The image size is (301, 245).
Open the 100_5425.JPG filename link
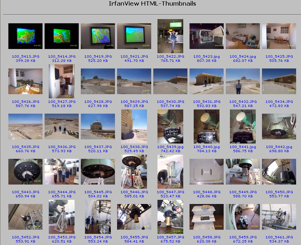tap(279, 56)
